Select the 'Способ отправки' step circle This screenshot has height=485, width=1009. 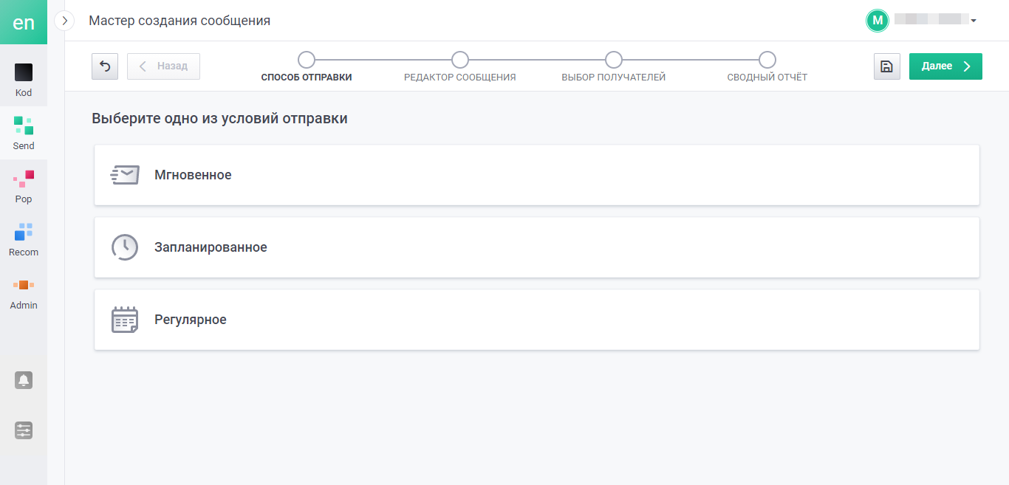click(x=307, y=60)
